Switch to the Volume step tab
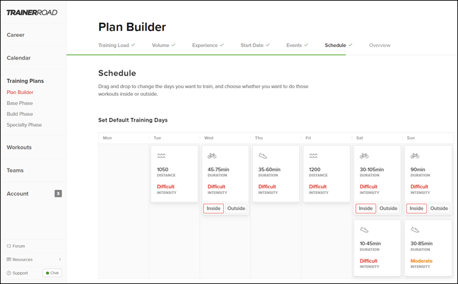 pyautogui.click(x=163, y=45)
